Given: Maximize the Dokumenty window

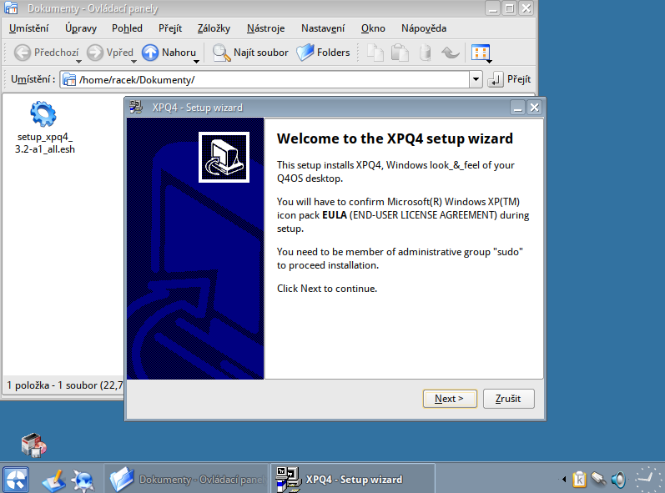Looking at the screenshot, I should pos(509,8).
